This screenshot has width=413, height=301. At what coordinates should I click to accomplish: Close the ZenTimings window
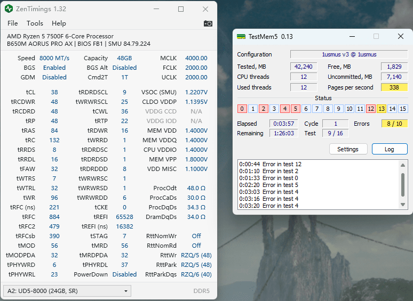pyautogui.click(x=205, y=9)
